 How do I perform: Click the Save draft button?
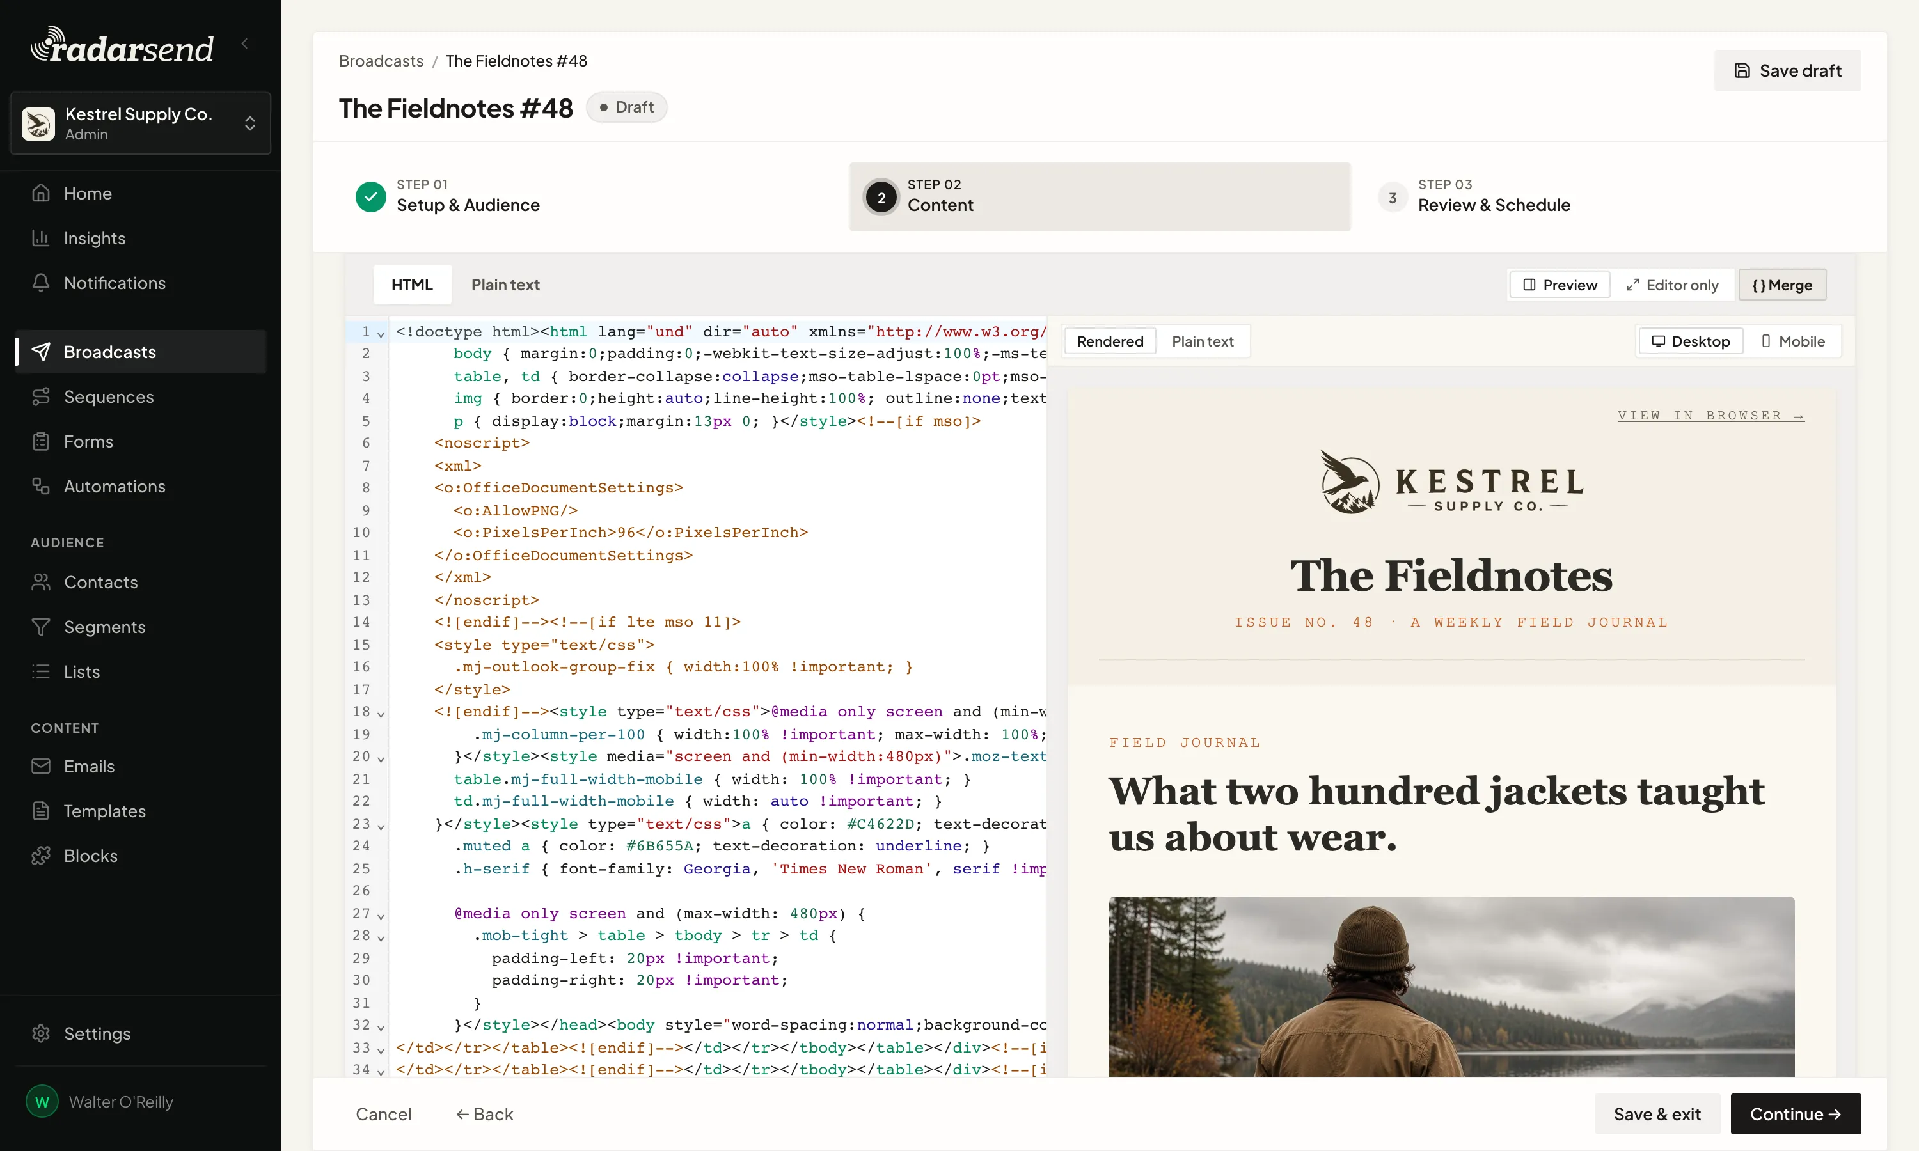tap(1787, 70)
